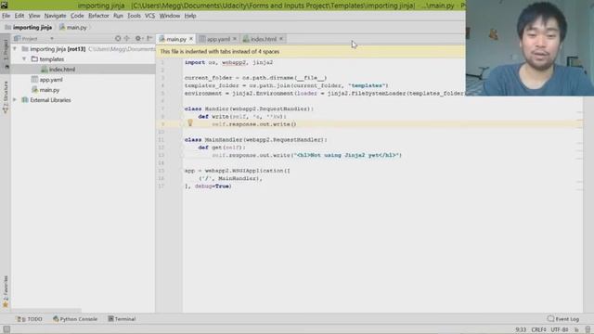Click the inspector hector icon in status bar
The height and width of the screenshot is (334, 594).
click(588, 330)
